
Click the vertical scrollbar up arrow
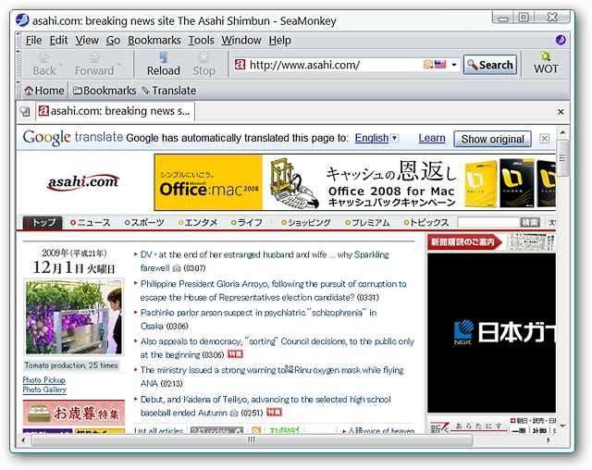pyautogui.click(x=562, y=132)
